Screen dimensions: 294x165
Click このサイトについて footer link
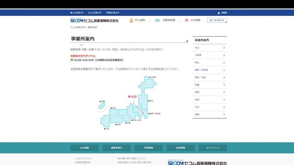click(84, 158)
